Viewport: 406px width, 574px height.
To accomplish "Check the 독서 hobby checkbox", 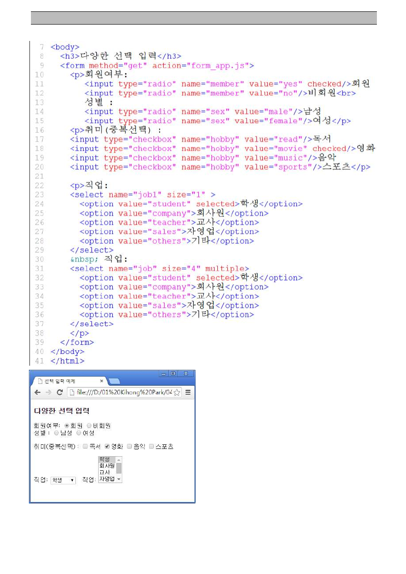I will (85, 447).
